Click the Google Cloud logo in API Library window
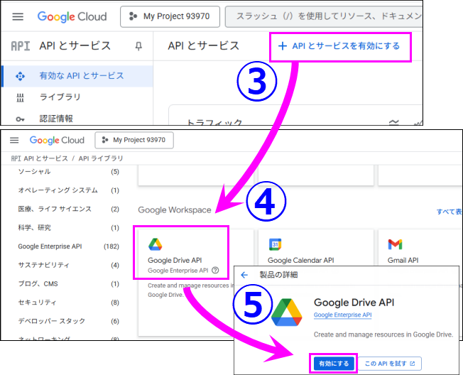 coord(57,140)
